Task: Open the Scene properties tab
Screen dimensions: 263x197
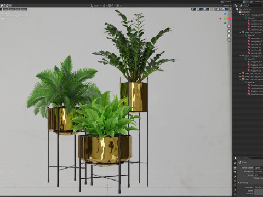Action: [235, 181]
